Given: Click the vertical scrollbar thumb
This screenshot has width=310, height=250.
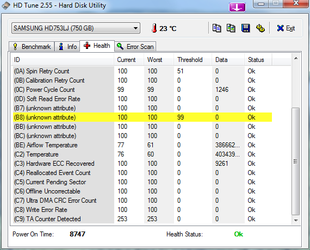Looking at the screenshot, I should (296, 161).
